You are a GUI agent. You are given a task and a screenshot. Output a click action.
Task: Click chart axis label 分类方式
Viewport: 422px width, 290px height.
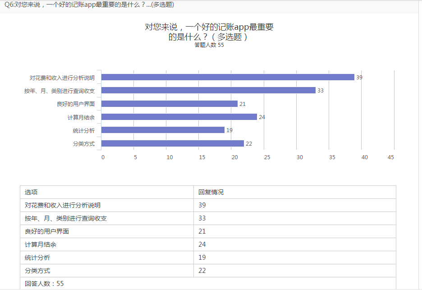pos(84,144)
